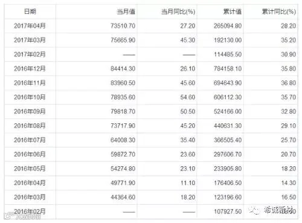
Task: Click the value 75665.90
Action: (x=123, y=40)
